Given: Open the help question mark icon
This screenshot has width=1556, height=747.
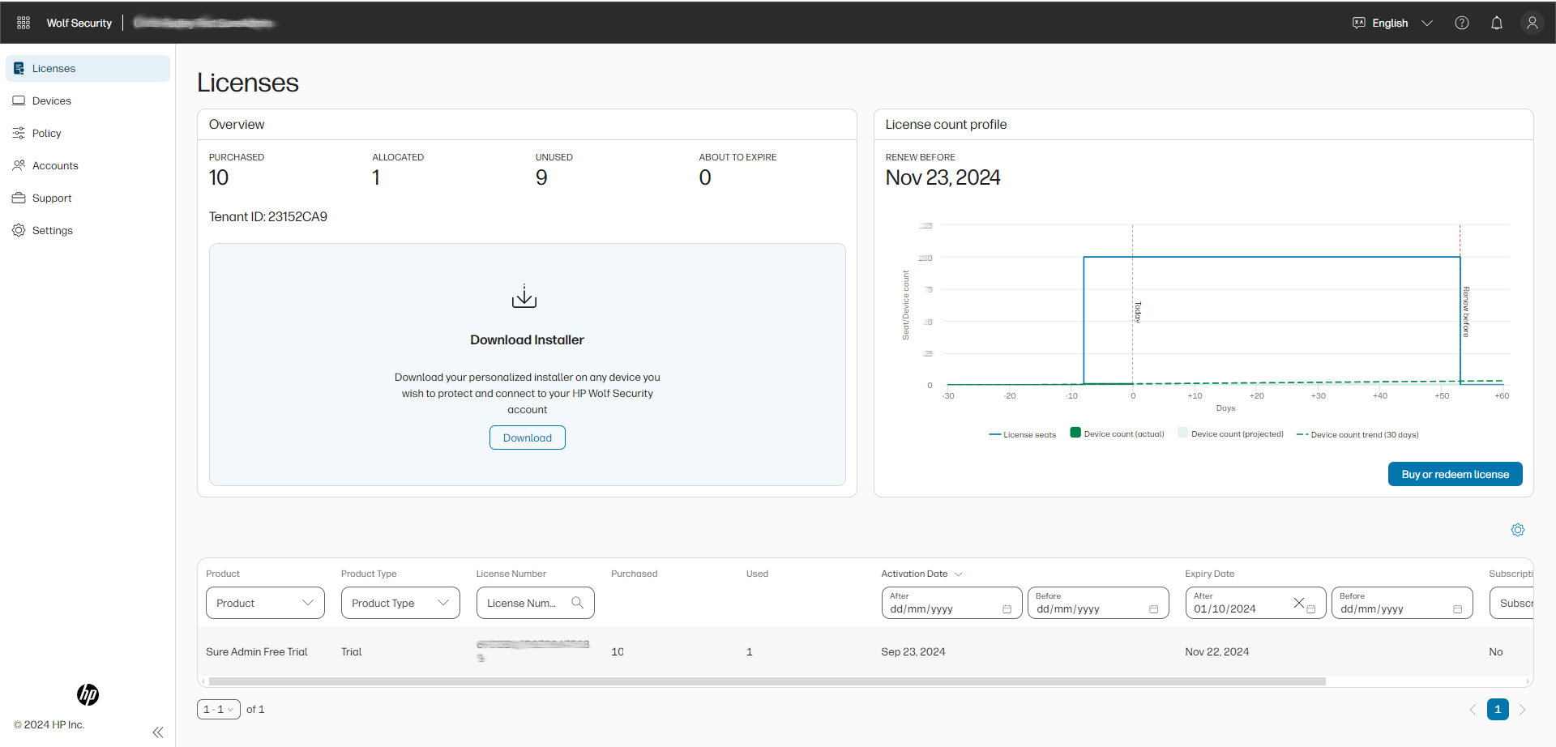Looking at the screenshot, I should coord(1462,23).
